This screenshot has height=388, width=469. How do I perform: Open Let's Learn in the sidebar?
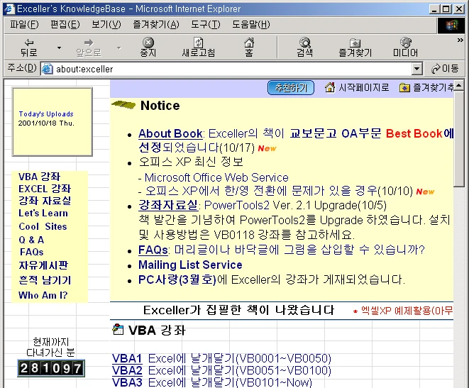pos(43,213)
